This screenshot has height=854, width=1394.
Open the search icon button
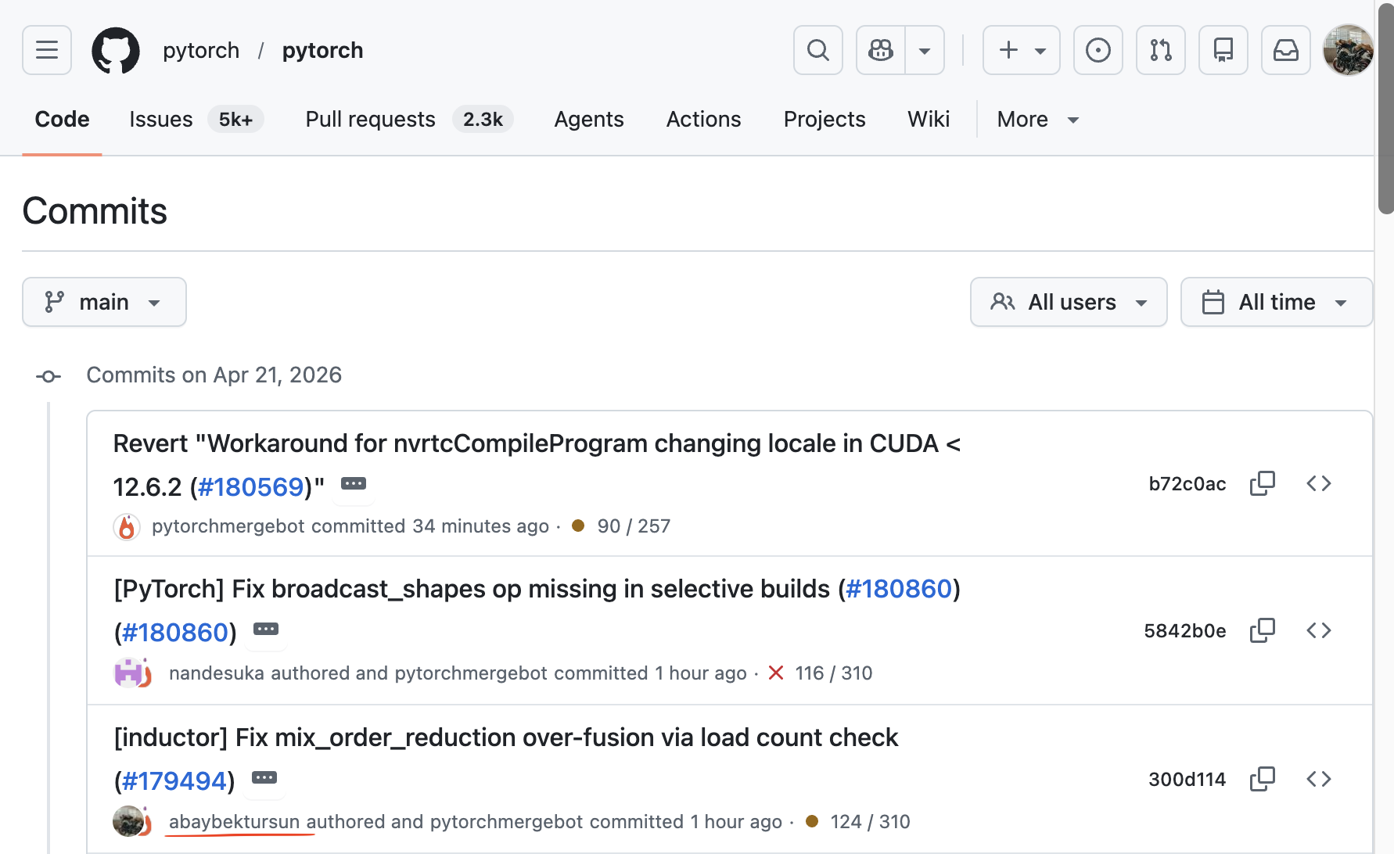coord(817,50)
